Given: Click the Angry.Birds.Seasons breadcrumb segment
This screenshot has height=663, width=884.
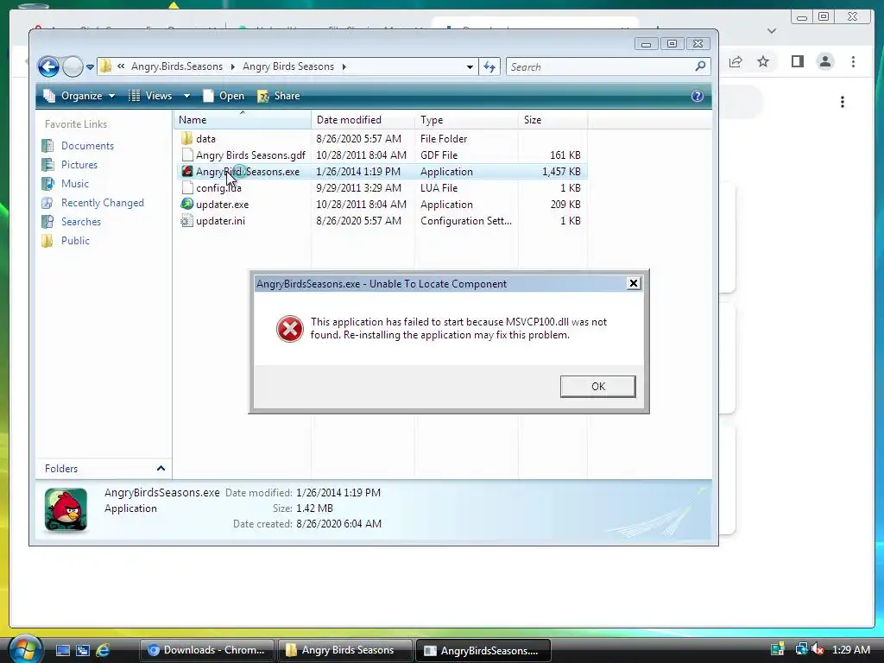Looking at the screenshot, I should (x=177, y=66).
